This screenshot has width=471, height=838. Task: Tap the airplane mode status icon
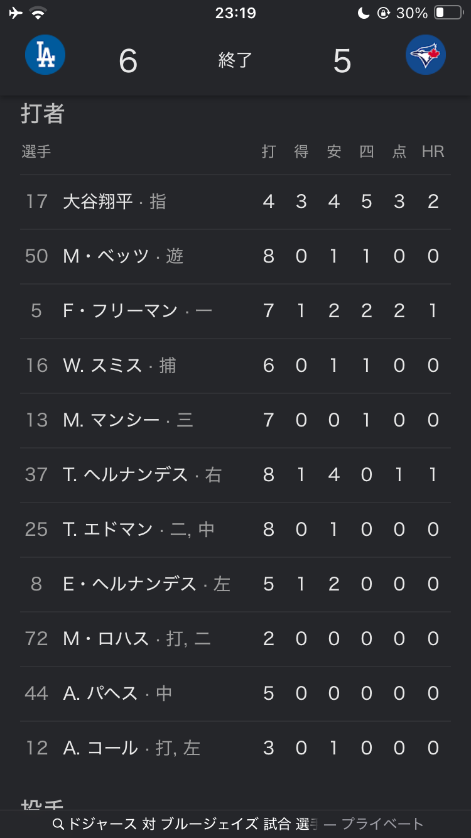click(16, 13)
